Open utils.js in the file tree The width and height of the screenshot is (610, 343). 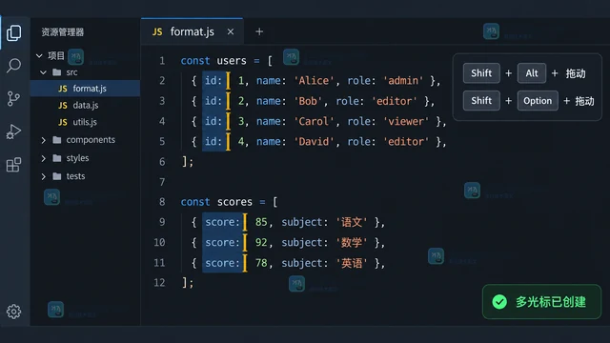[x=85, y=122]
